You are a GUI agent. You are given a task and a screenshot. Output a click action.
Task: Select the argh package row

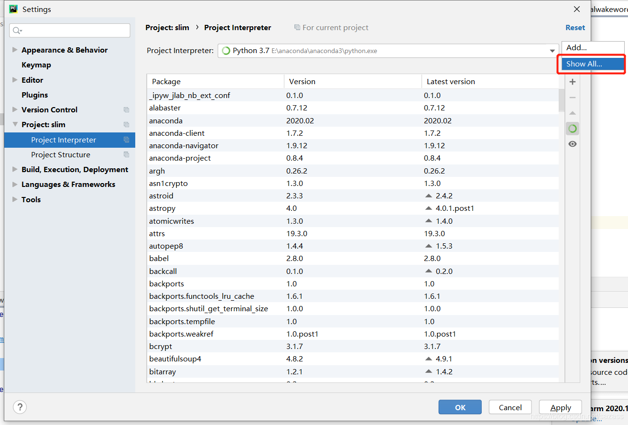pyautogui.click(x=353, y=171)
